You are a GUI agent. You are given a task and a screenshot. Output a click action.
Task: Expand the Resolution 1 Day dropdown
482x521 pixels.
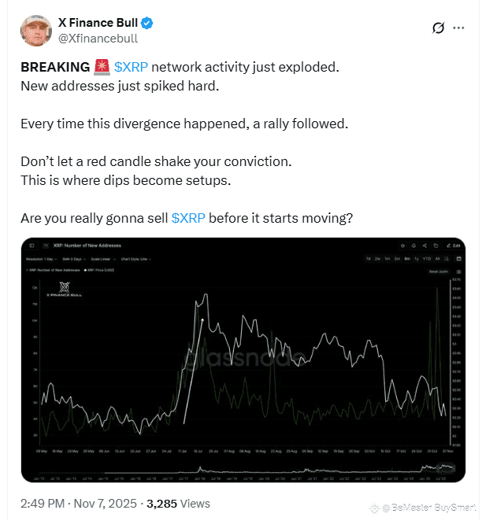click(x=42, y=259)
